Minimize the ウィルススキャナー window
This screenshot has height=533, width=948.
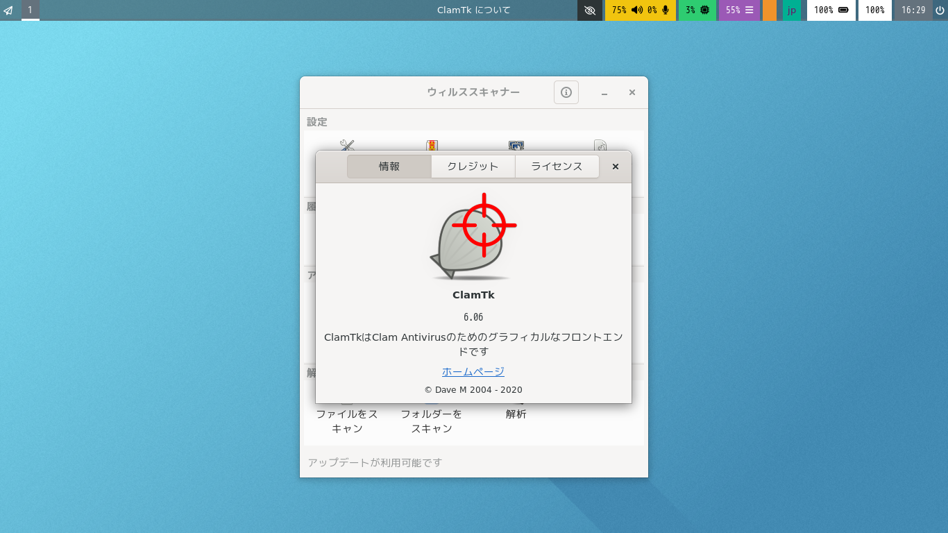(604, 92)
